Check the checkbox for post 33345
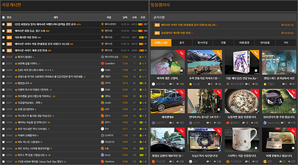This screenshot has height=165, width=298. (x=3, y=142)
